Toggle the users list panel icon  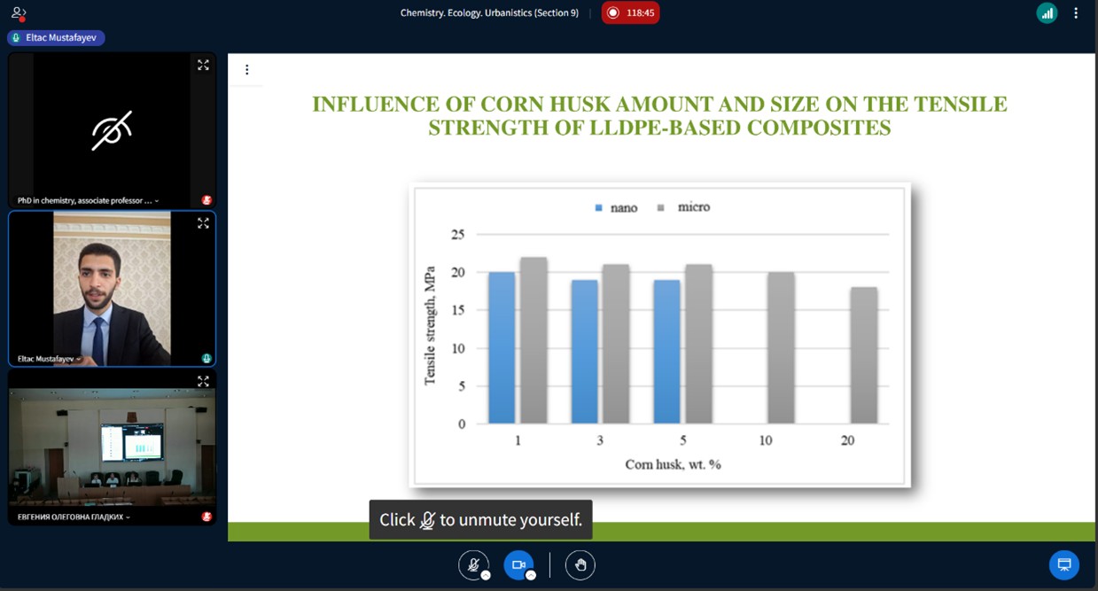18,13
